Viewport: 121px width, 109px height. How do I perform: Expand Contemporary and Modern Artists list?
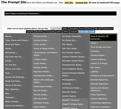click(x=45, y=54)
